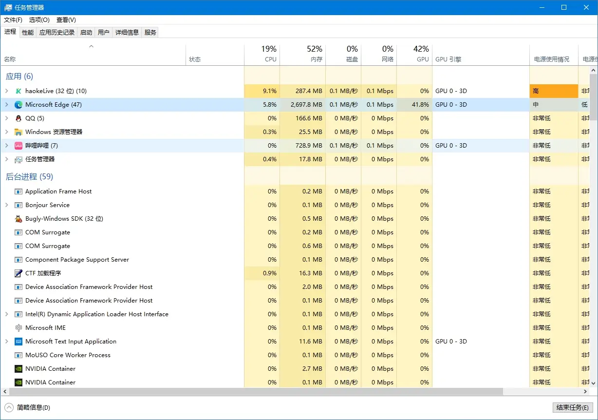Viewport: 598px width, 420px height.
Task: Sort by the 内存 column header
Action: [302, 55]
